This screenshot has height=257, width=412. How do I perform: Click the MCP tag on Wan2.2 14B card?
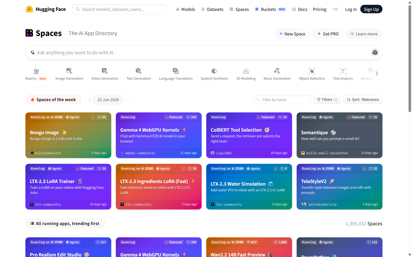[252, 242]
